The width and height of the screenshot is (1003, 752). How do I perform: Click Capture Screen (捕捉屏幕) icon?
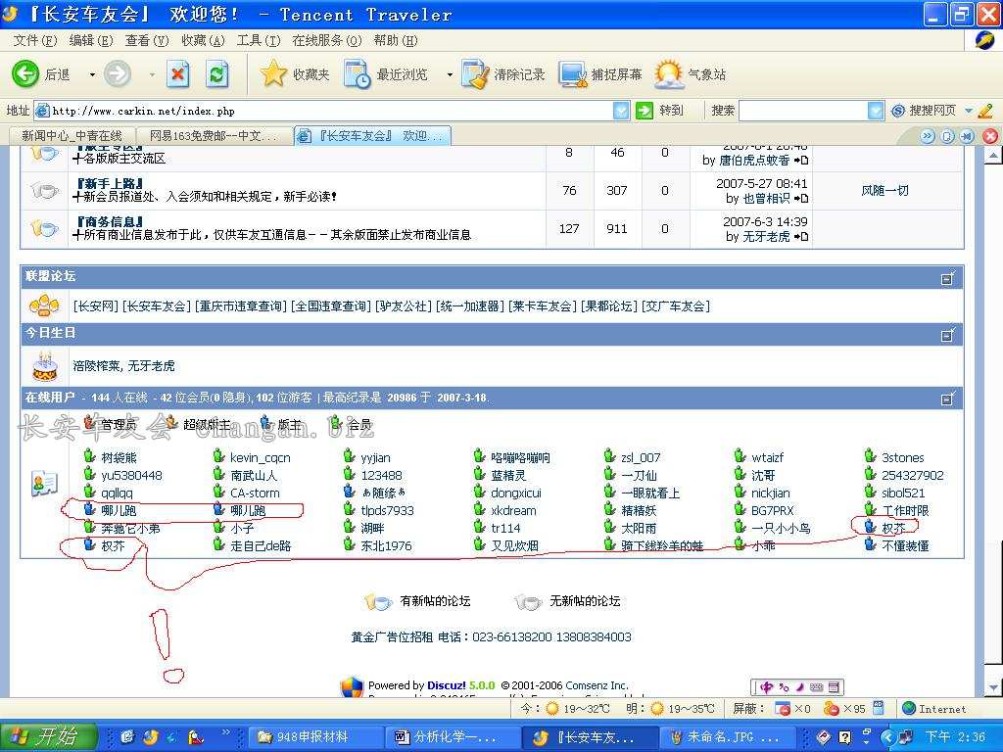(x=572, y=74)
